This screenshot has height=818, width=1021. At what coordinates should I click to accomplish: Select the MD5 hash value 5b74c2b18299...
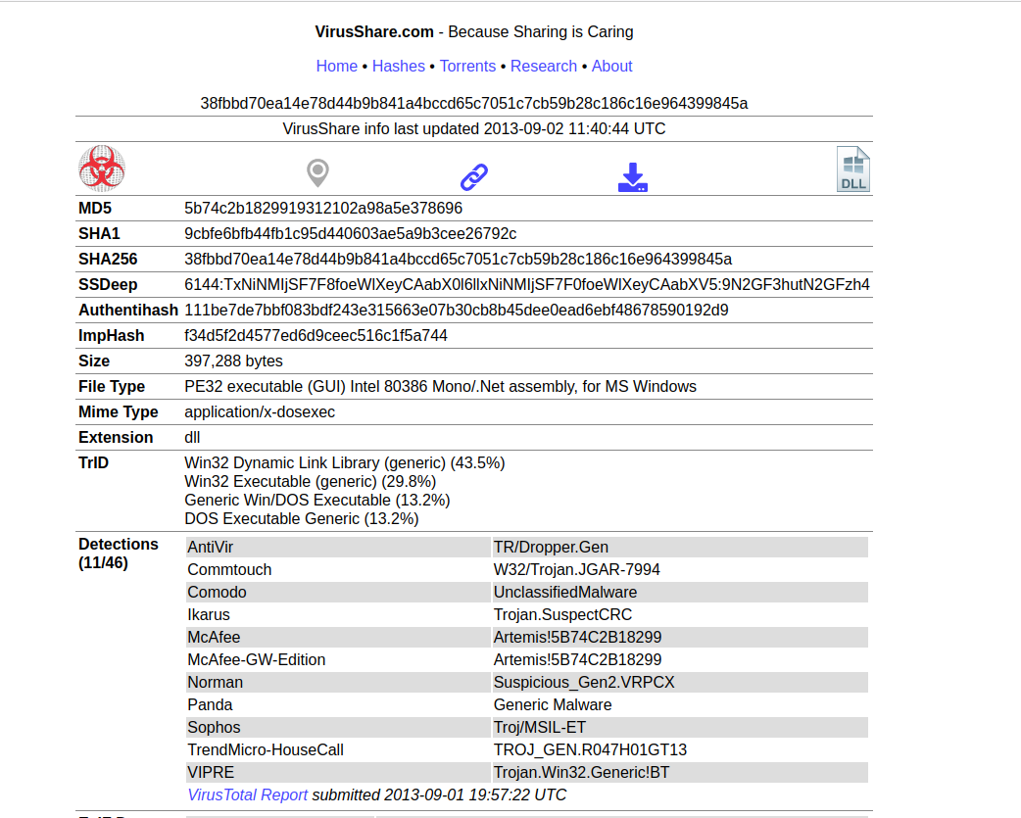(323, 209)
